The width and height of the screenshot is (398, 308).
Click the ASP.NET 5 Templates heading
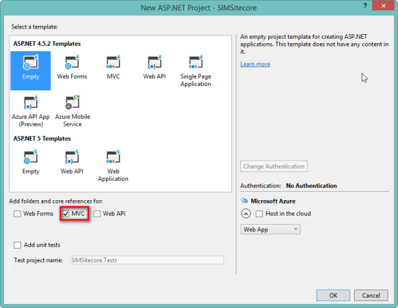coord(42,139)
